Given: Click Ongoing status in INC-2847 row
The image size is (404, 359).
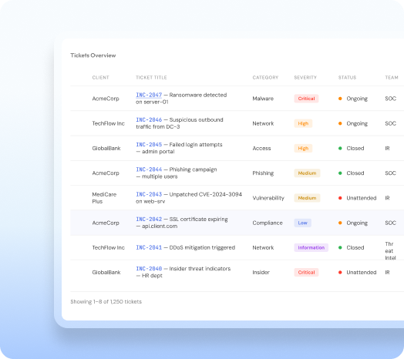Looking at the screenshot, I should (353, 99).
